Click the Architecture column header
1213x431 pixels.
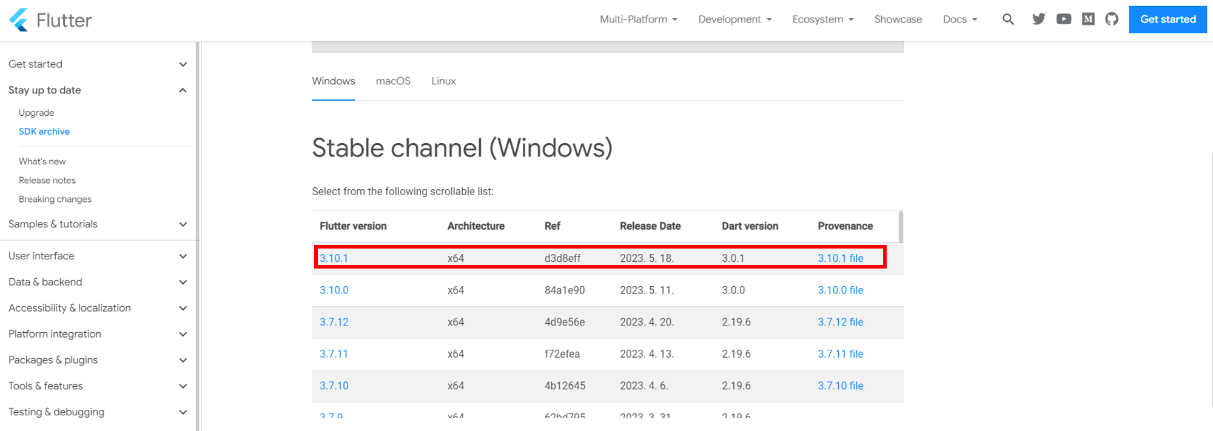coord(476,226)
